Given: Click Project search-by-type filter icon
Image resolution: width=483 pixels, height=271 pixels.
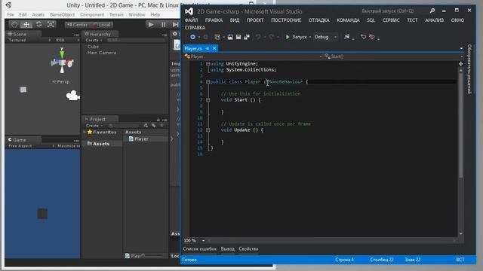Looking at the screenshot, I should [146, 126].
